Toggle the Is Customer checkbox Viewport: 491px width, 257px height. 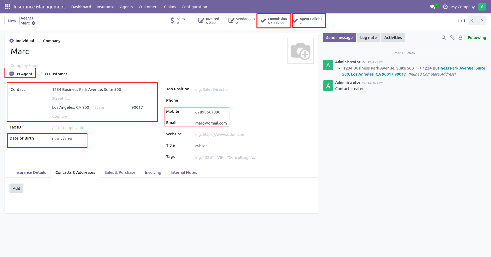tap(40, 74)
